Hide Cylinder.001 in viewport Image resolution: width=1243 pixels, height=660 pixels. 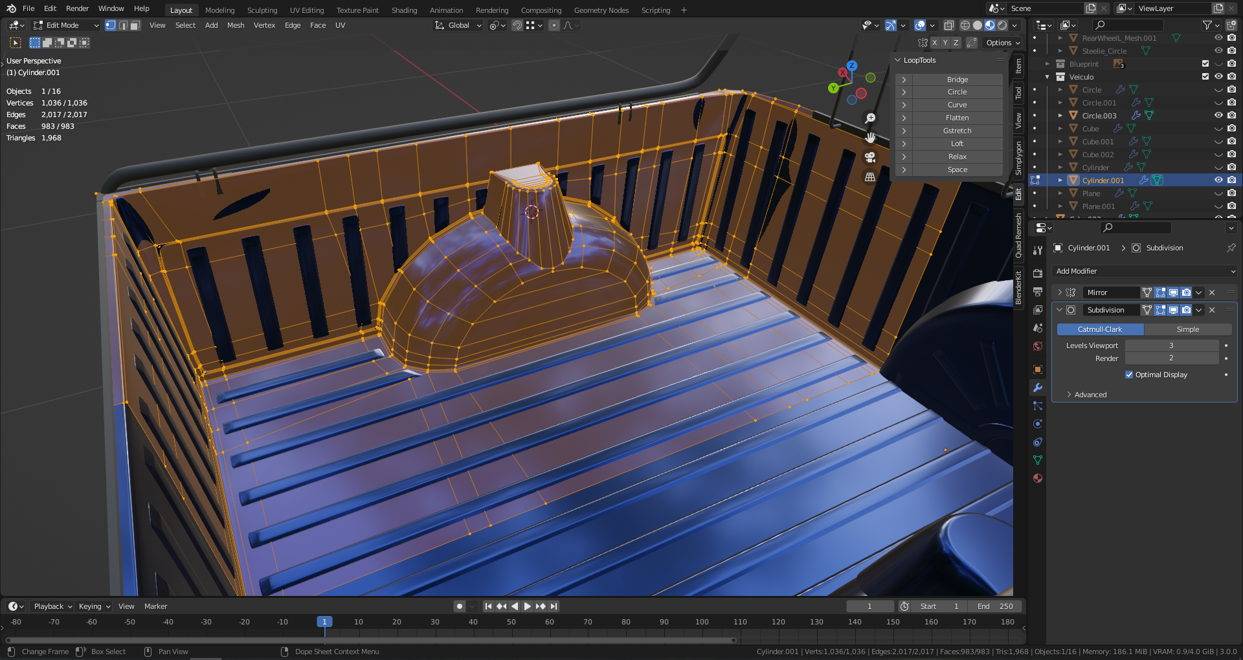pos(1218,180)
